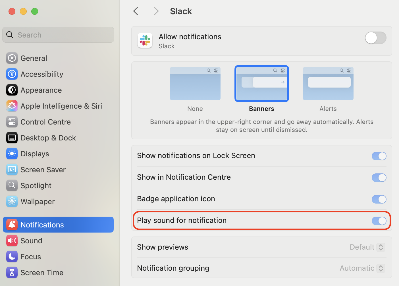Viewport: 399px width, 286px height.
Task: Select the Banners notification style thumbnail
Action: [262, 84]
